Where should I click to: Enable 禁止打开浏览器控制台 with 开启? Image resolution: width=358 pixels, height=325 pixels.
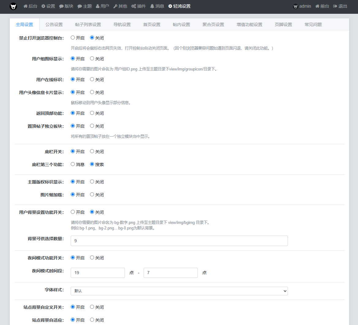[73, 38]
